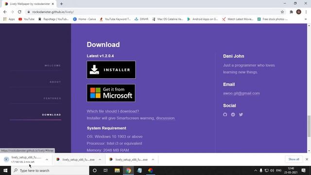Viewport: 311px width, 175px height.
Task: Open the GitHub social icon
Action: click(225, 115)
